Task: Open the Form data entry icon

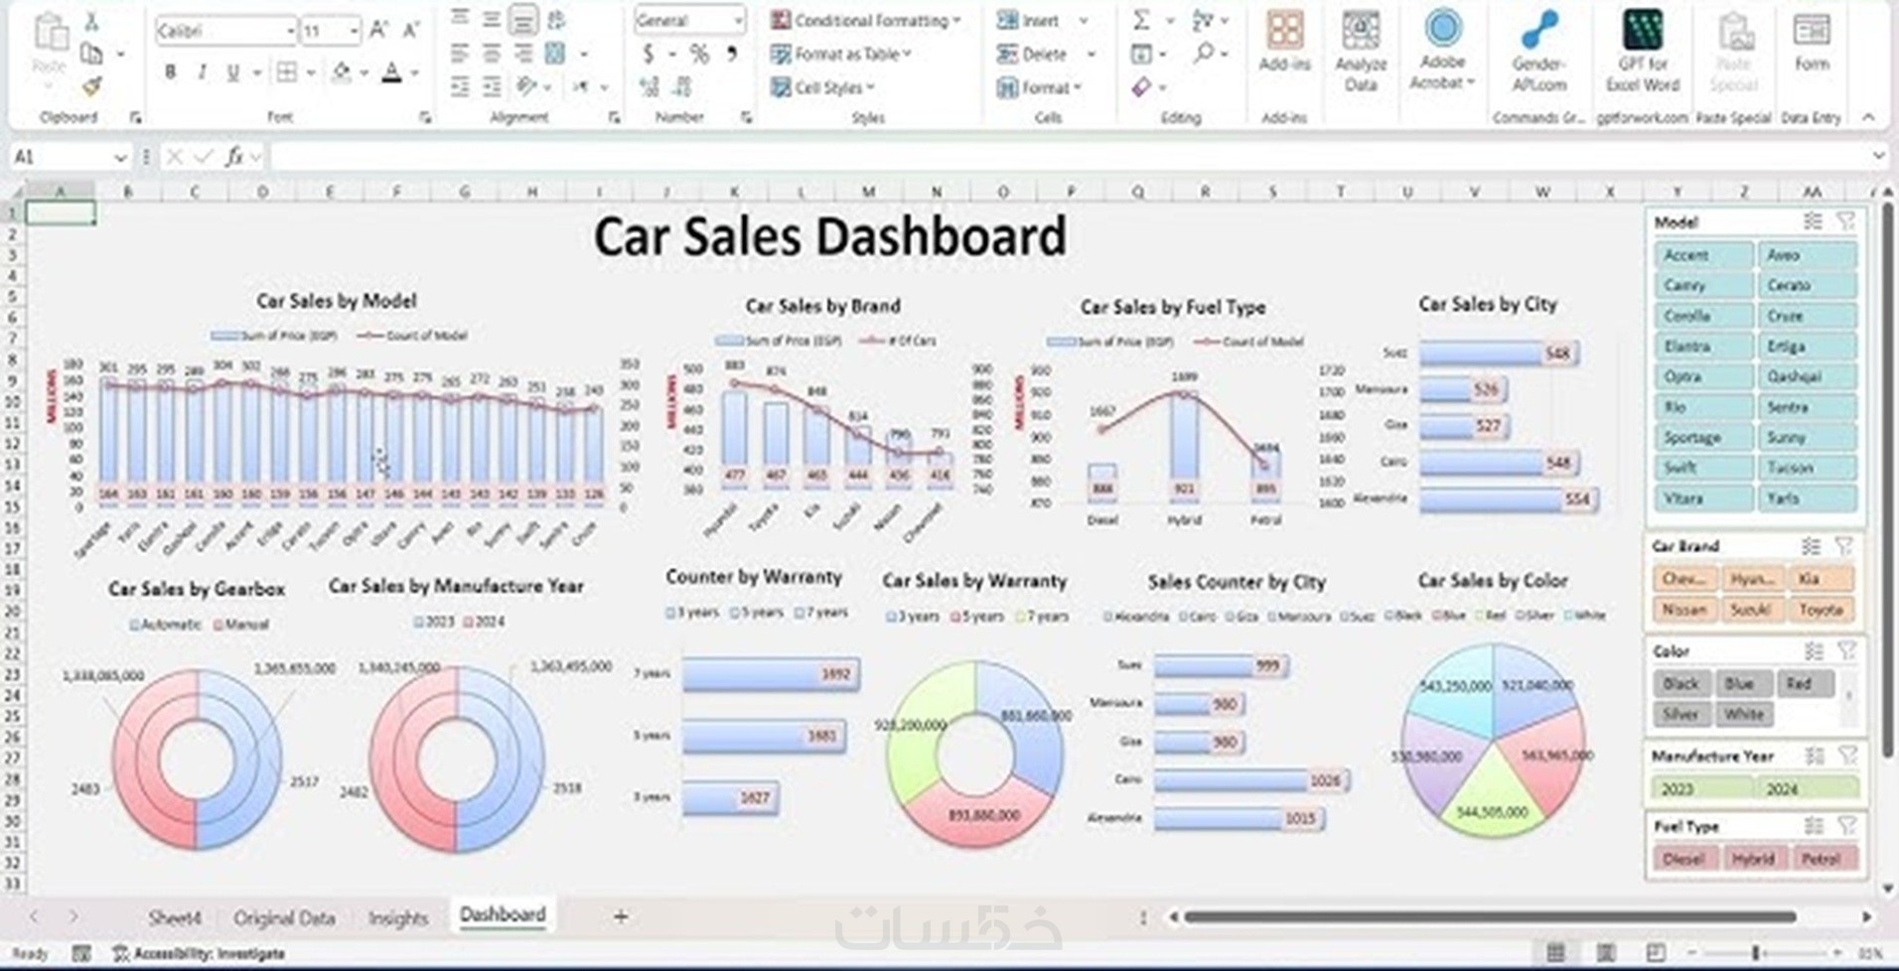Action: (1812, 42)
